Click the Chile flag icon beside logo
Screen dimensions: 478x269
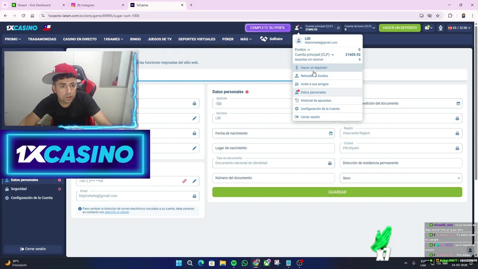(x=47, y=28)
